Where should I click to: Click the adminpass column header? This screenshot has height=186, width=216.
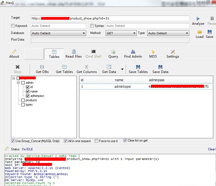point(180,80)
